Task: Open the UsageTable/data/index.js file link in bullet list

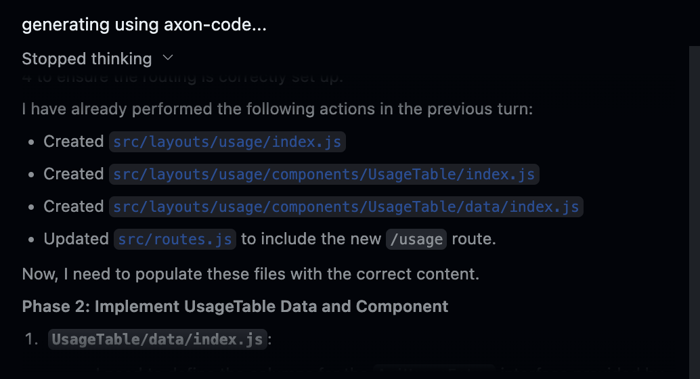Action: (346, 207)
